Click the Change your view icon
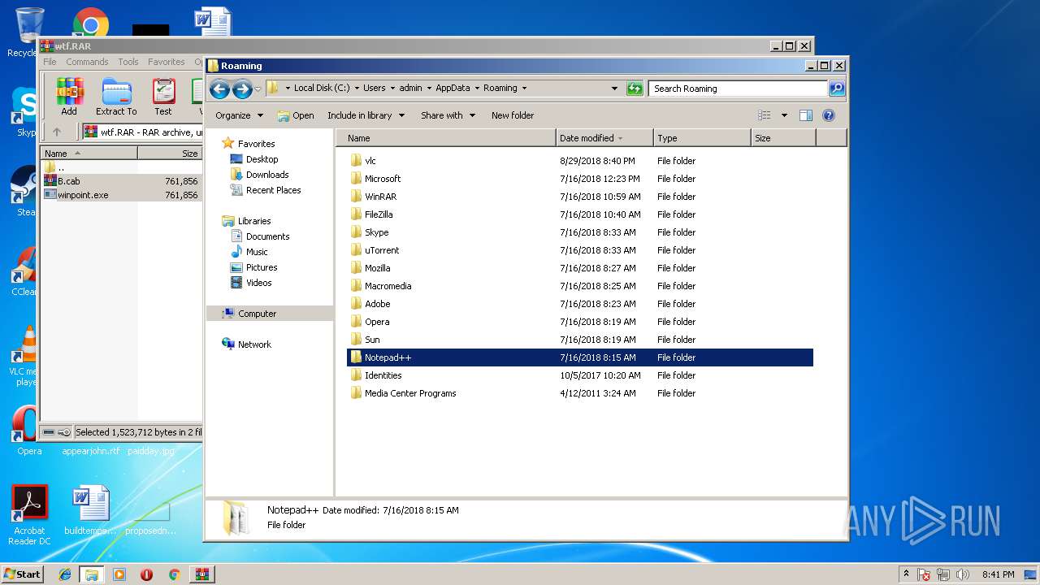The image size is (1040, 585). (764, 115)
